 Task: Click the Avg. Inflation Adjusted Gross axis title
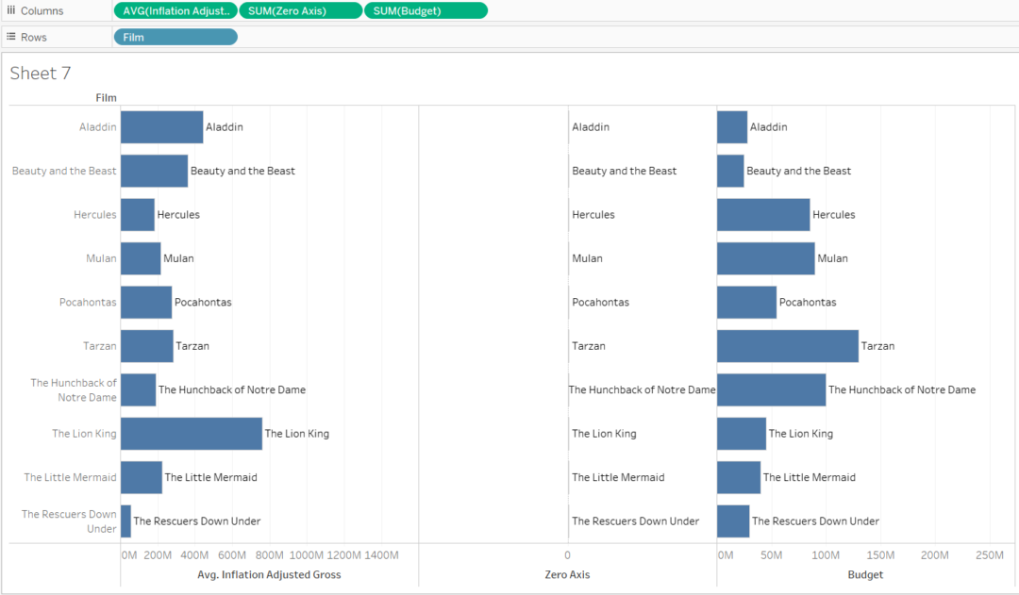point(272,574)
